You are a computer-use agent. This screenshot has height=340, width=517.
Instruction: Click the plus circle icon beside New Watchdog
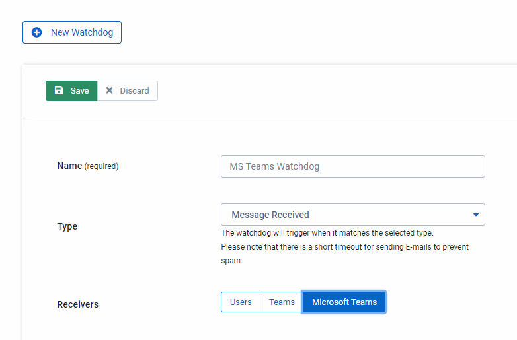(x=36, y=32)
